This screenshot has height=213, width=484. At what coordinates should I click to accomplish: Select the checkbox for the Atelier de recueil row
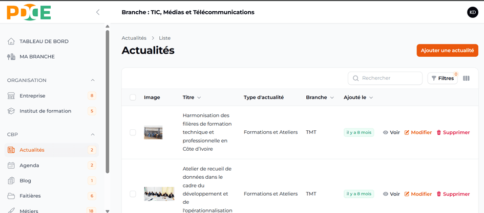[x=133, y=194]
